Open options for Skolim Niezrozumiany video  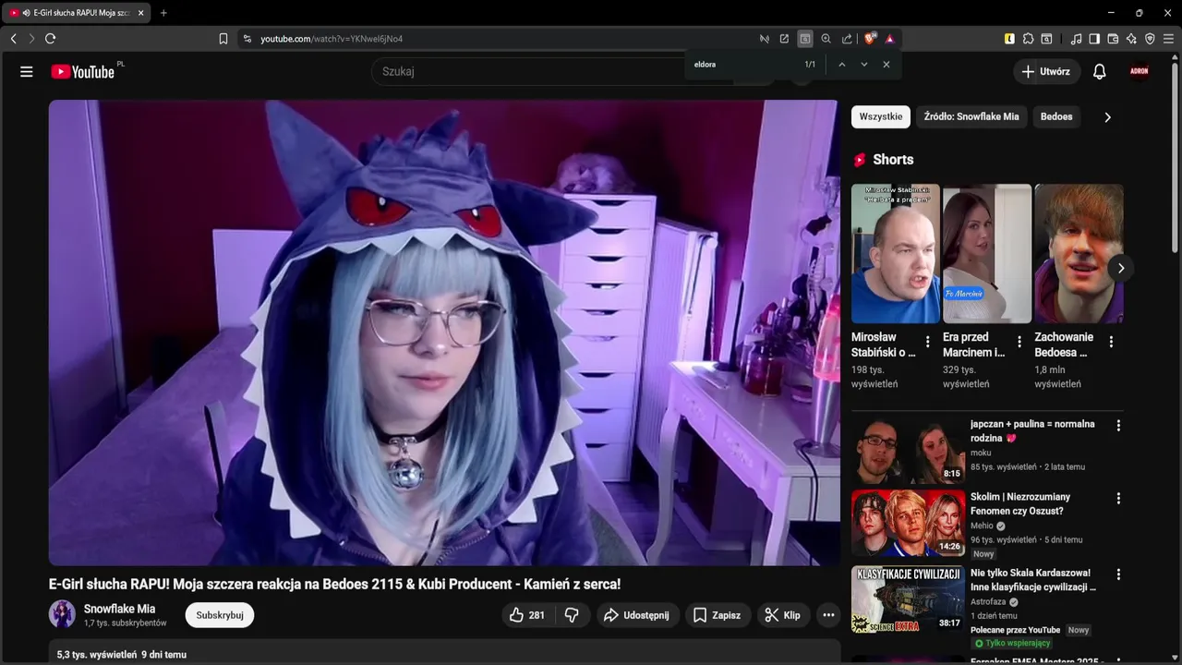coord(1118,499)
